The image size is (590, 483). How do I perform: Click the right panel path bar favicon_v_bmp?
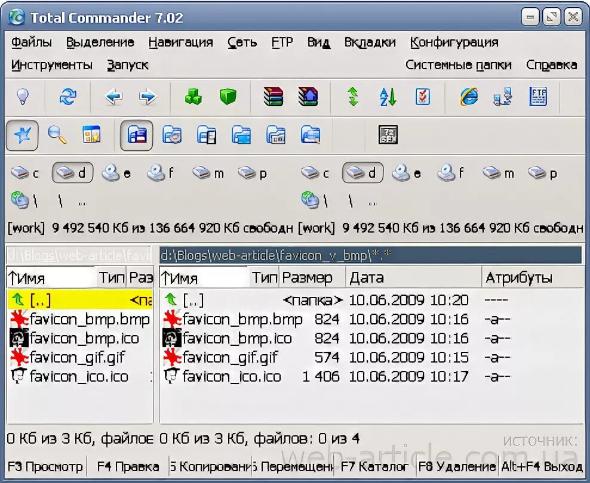[371, 255]
